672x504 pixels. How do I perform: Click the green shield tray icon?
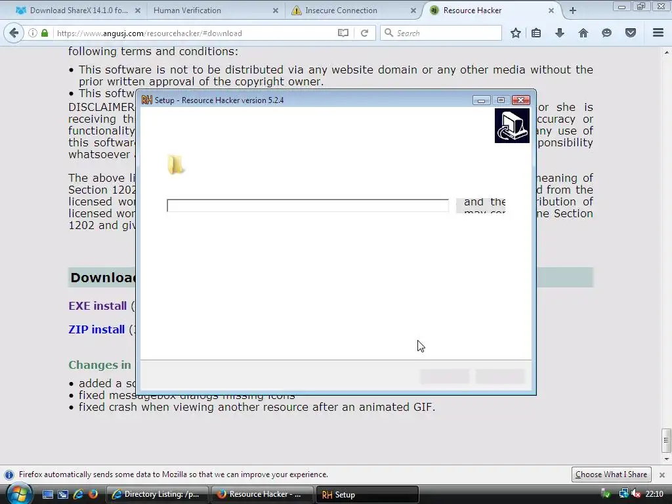pyautogui.click(x=606, y=494)
